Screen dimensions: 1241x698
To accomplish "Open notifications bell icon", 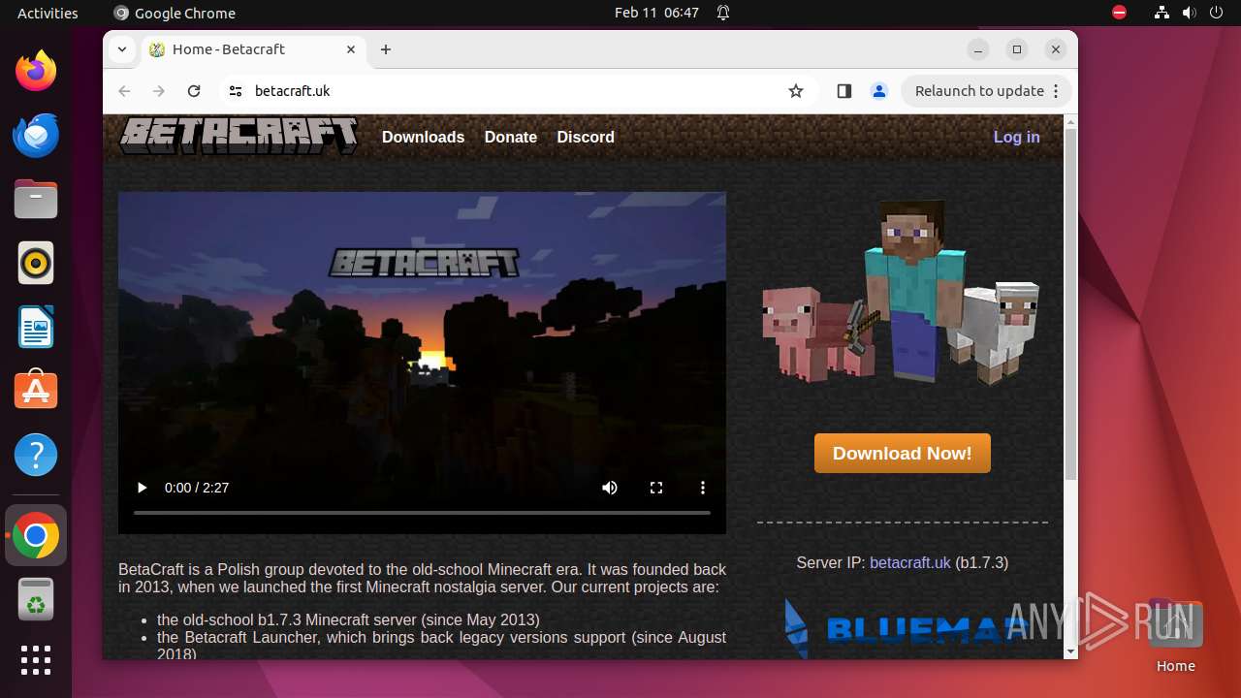I will click(x=723, y=13).
